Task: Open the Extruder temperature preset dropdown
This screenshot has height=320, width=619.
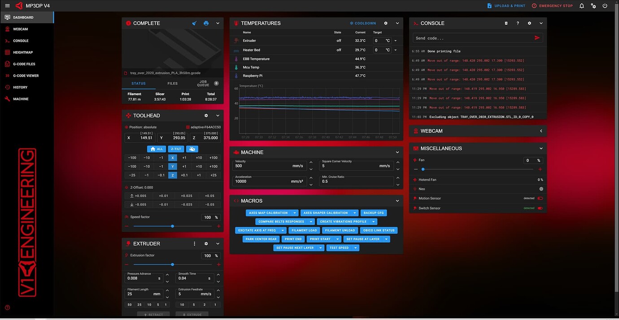Action: point(395,40)
